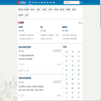Image resolution: width=101 pixels, height=101 pixels.
Task: Open the poem title 临江仙·滚滚长江东逝水
Action: pyautogui.click(x=25, y=47)
